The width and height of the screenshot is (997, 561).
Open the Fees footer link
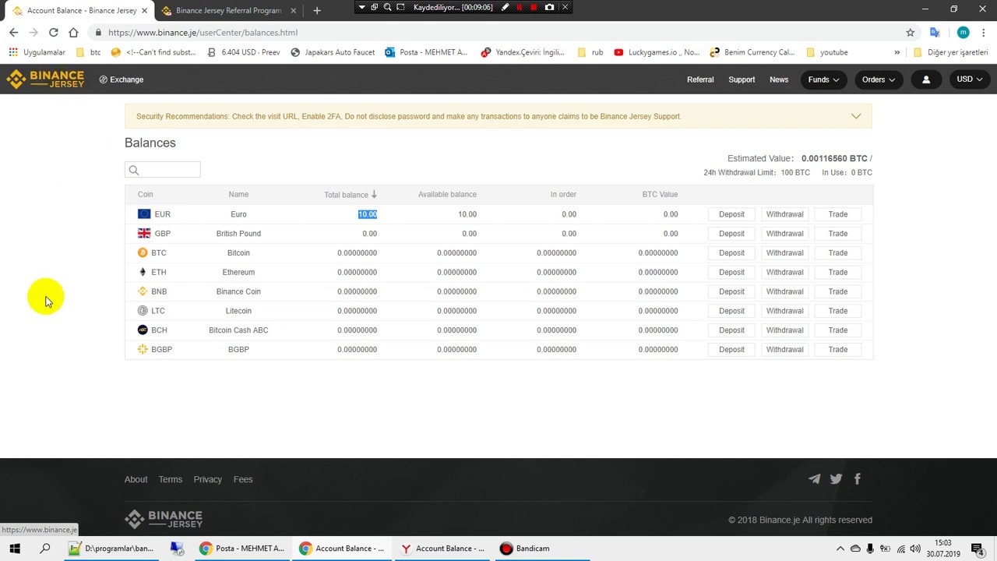243,479
